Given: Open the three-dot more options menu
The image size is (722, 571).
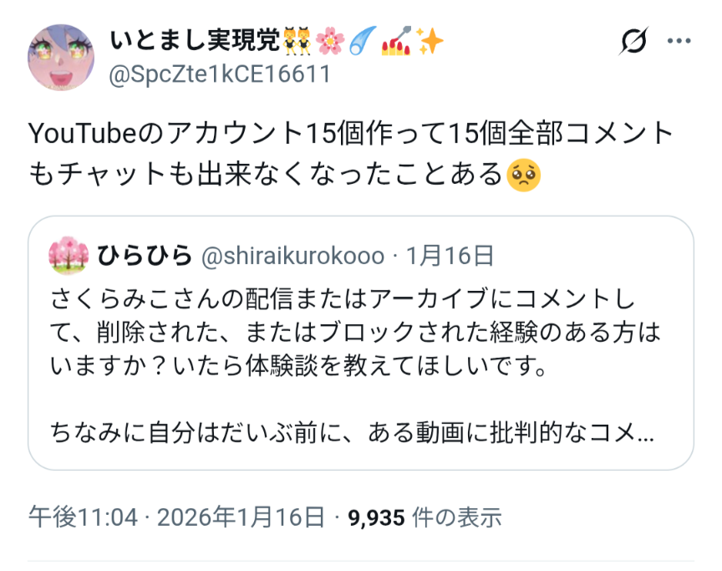Looking at the screenshot, I should point(679,41).
